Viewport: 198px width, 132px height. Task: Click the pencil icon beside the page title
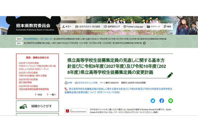point(170,75)
